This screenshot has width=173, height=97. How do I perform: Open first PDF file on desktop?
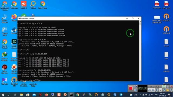(157, 5)
